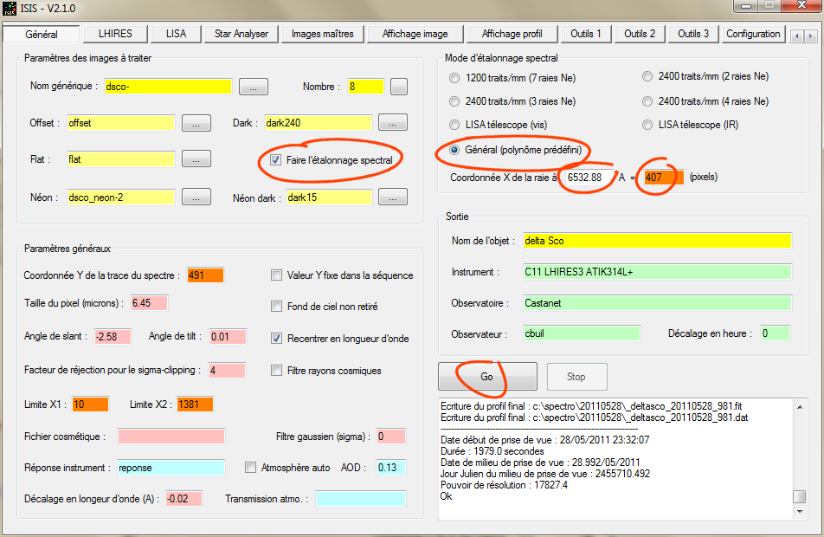The width and height of the screenshot is (824, 537).
Task: Click browse button next to Dark field
Action: pos(393,123)
